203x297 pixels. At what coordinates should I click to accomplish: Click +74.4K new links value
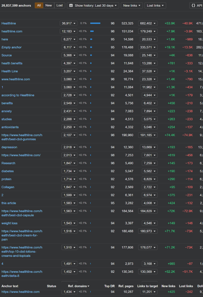pyautogui.click(x=170, y=135)
